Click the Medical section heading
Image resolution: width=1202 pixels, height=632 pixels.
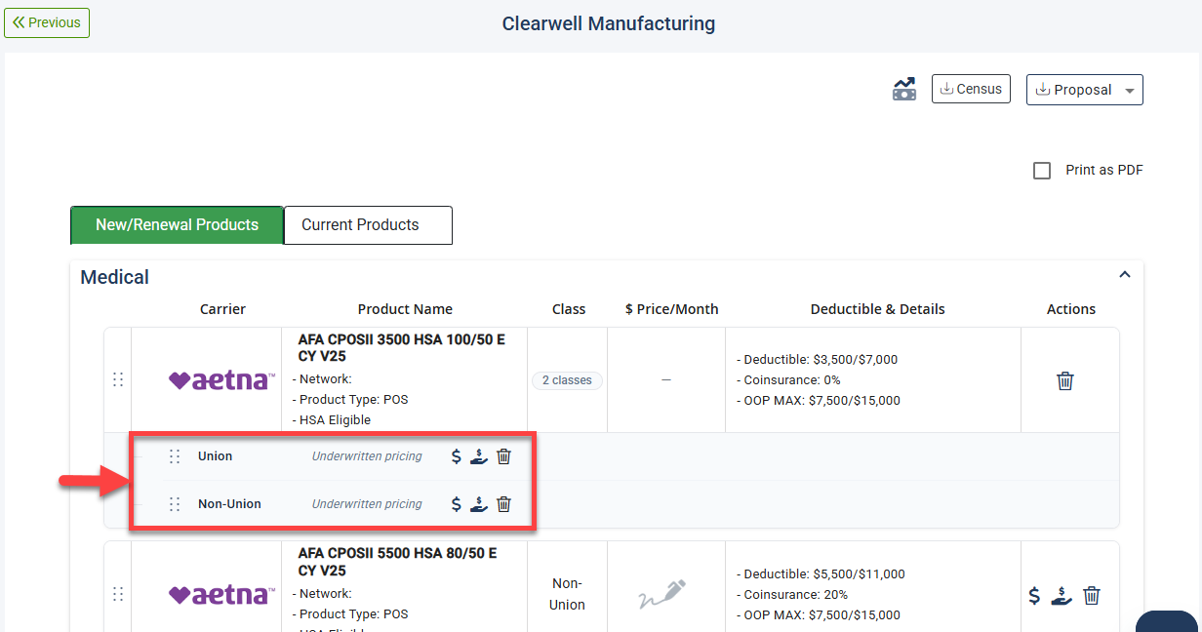pos(115,277)
